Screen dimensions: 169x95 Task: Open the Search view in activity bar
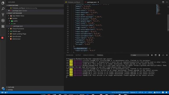(x=3, y=9)
